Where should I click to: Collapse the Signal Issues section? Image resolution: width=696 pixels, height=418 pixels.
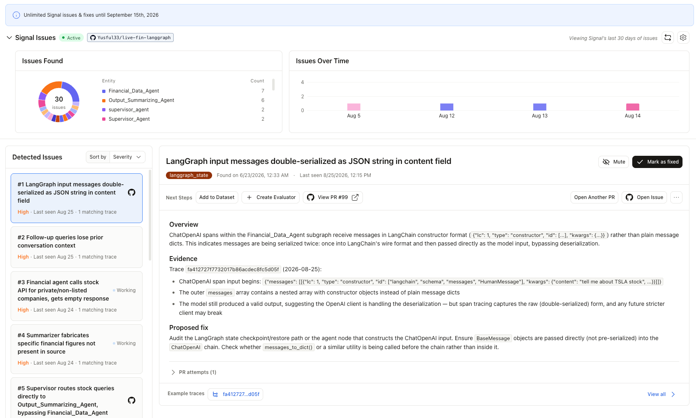pos(9,38)
